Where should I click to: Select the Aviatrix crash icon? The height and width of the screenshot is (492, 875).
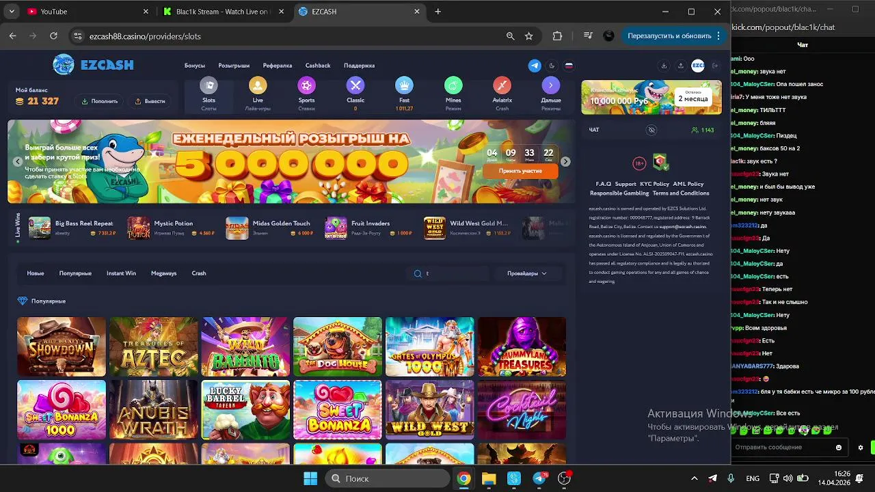(x=502, y=85)
